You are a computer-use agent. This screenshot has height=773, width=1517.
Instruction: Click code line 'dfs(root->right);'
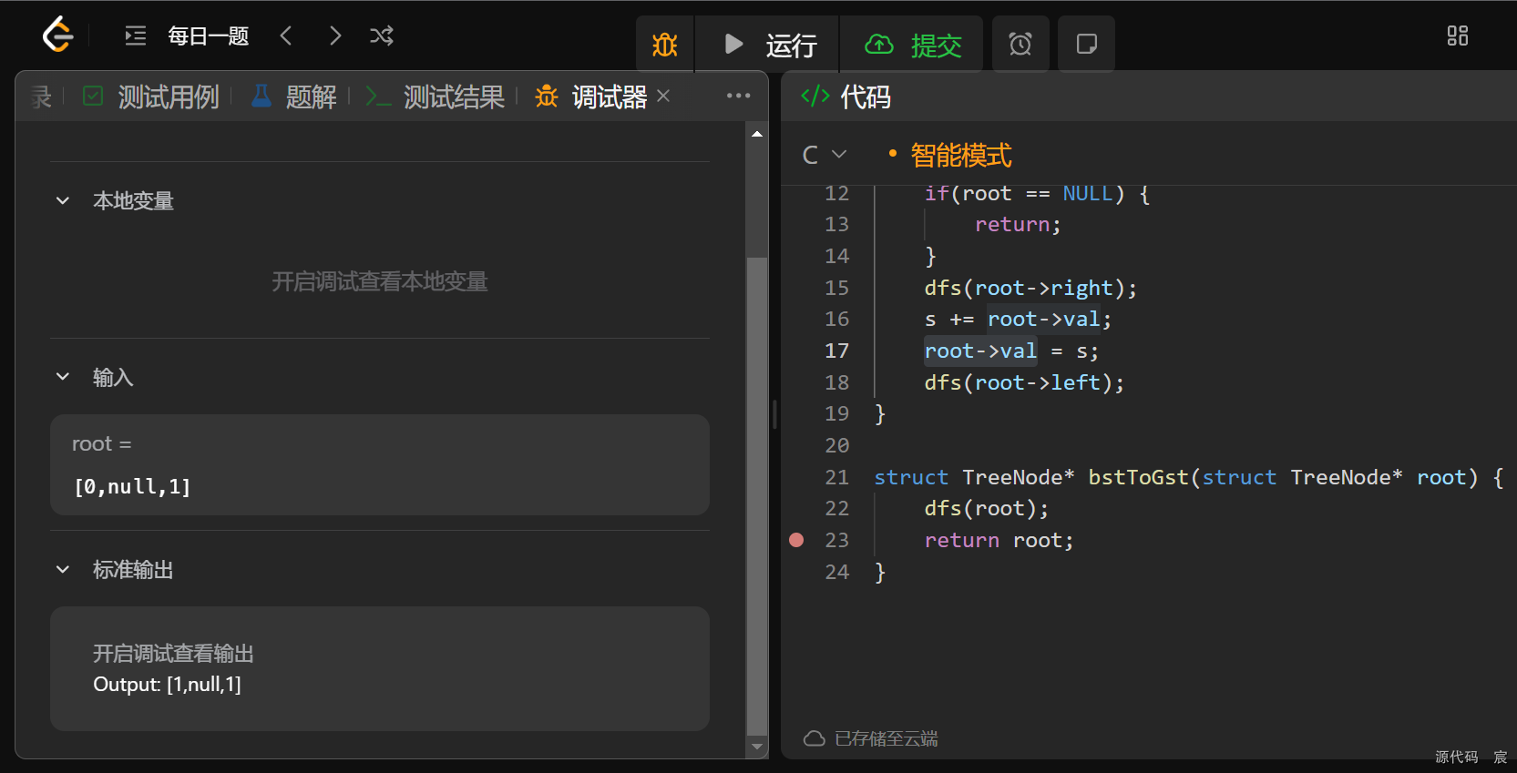point(1030,288)
